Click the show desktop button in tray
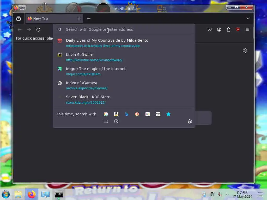This screenshot has width=267, height=200. [x=260, y=194]
